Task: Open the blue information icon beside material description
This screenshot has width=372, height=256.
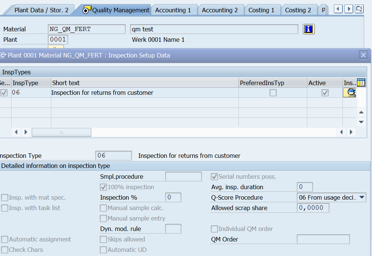Action: pyautogui.click(x=308, y=29)
